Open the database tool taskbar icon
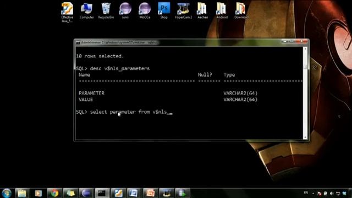Viewport: 352px width, 198px height. click(182, 193)
